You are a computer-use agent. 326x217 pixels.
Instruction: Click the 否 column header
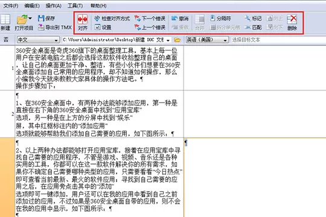coord(6,39)
